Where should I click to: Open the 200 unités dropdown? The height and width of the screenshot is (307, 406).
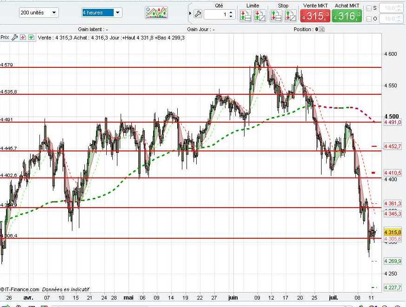(39, 13)
